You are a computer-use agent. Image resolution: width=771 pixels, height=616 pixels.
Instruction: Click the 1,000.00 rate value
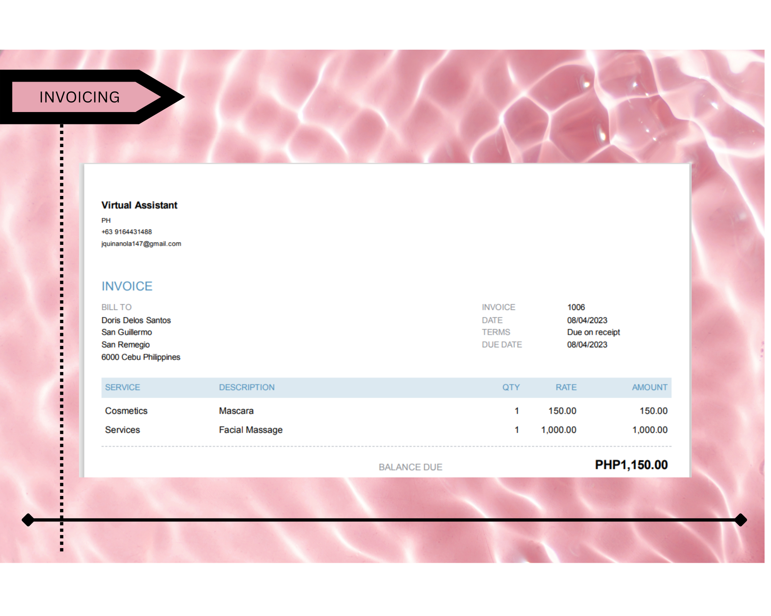559,430
